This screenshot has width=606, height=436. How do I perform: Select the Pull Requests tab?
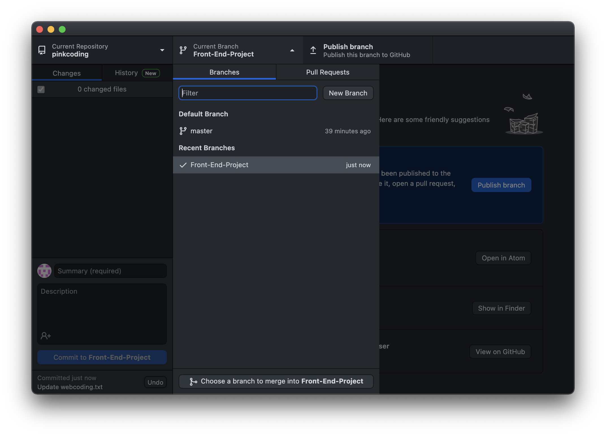[x=328, y=72]
